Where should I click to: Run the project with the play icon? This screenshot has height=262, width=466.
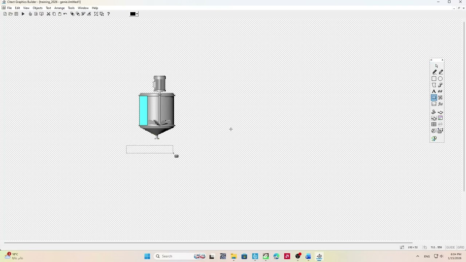pyautogui.click(x=23, y=14)
